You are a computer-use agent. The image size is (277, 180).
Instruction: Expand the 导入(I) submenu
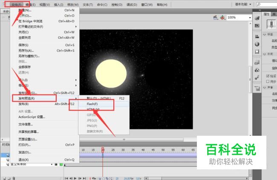(x=45, y=80)
